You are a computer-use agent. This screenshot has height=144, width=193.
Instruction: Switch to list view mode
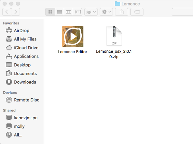pos(59,12)
